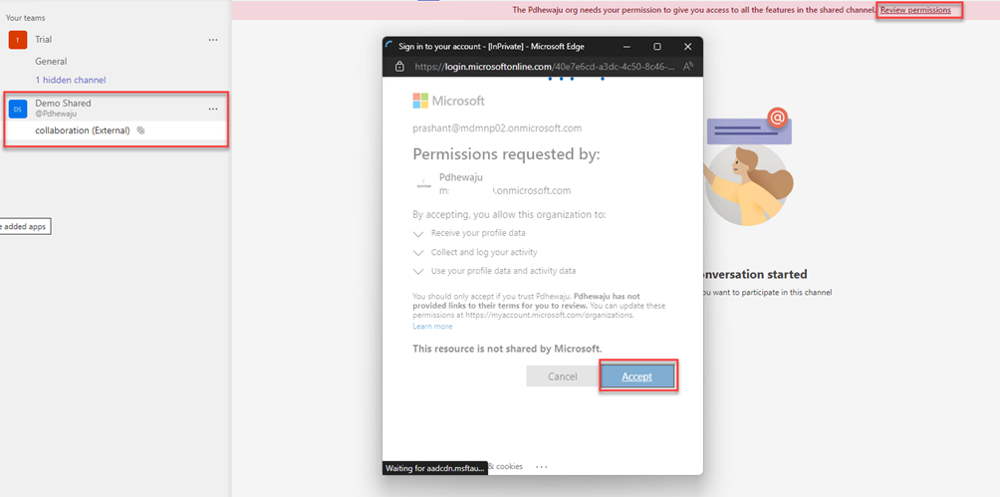The height and width of the screenshot is (497, 1000).
Task: Minimize the Edge sign-in window
Action: (626, 47)
